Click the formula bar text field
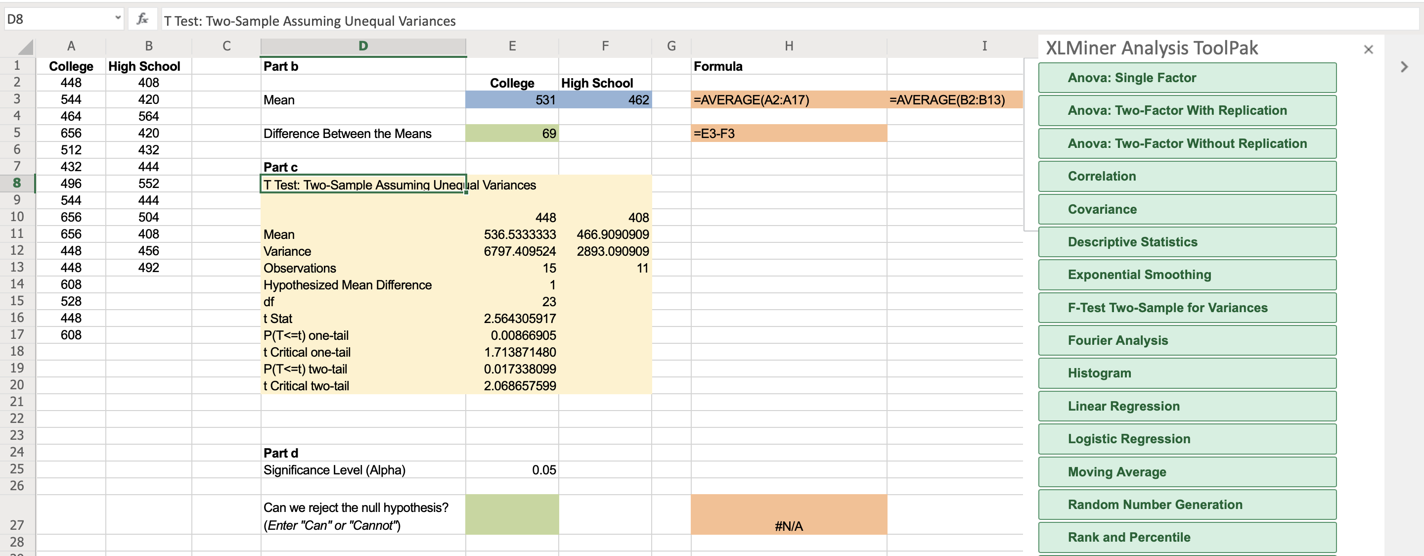The width and height of the screenshot is (1424, 556). point(790,20)
